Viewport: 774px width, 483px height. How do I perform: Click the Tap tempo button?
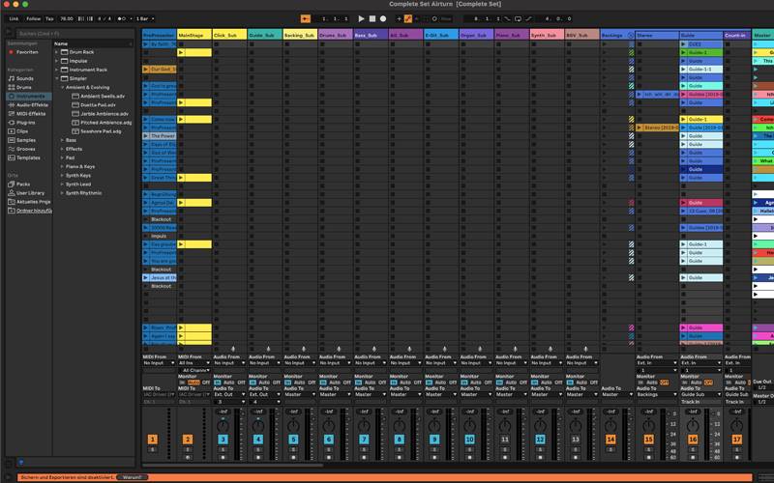(x=49, y=18)
